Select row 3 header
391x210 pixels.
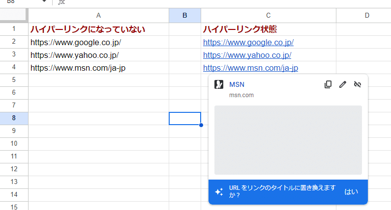(x=14, y=54)
